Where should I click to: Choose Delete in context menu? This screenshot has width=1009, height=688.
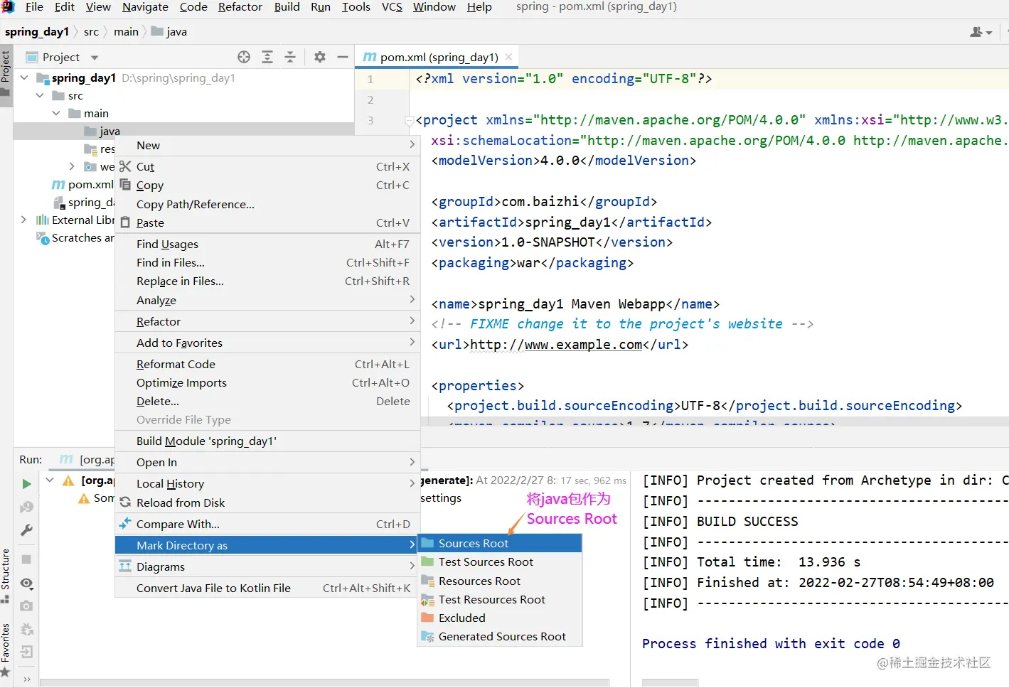[267, 401]
